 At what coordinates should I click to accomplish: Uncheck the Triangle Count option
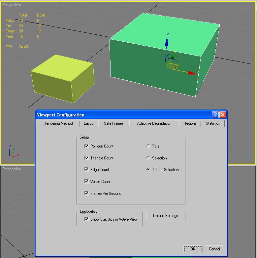[86, 158]
